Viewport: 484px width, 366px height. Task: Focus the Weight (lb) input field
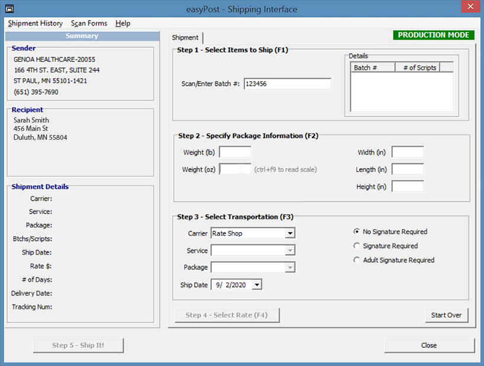tap(235, 152)
